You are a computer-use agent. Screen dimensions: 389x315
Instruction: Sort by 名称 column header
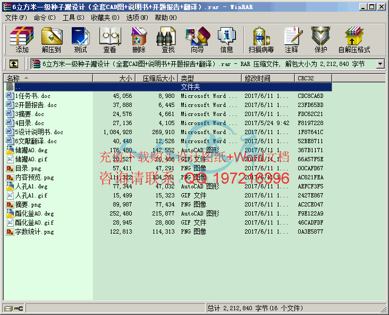click(x=48, y=78)
